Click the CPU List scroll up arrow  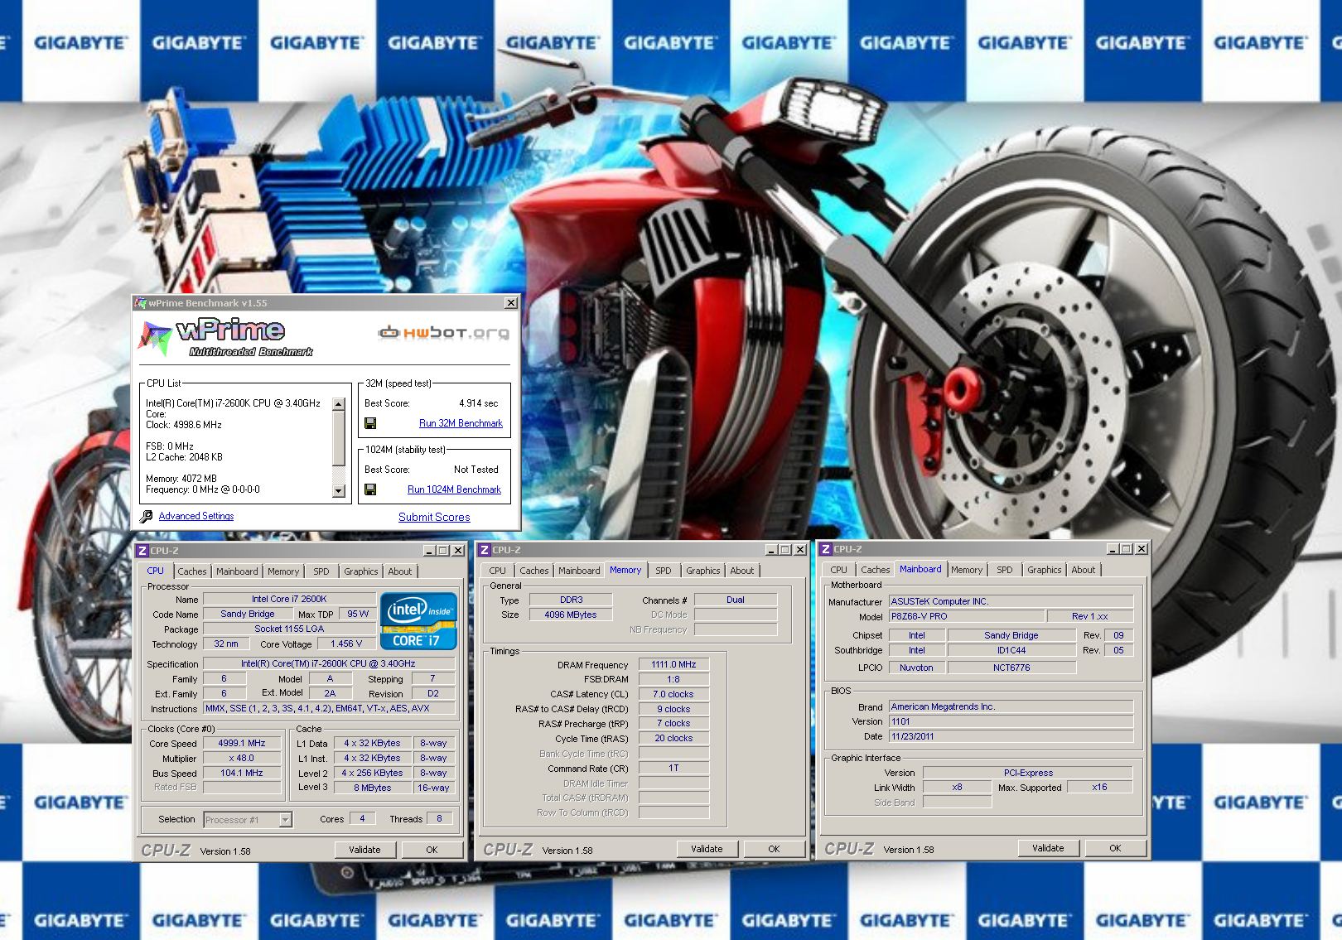point(338,404)
